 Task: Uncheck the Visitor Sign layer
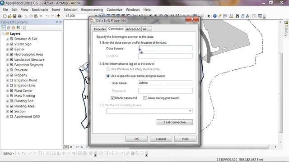[11, 44]
